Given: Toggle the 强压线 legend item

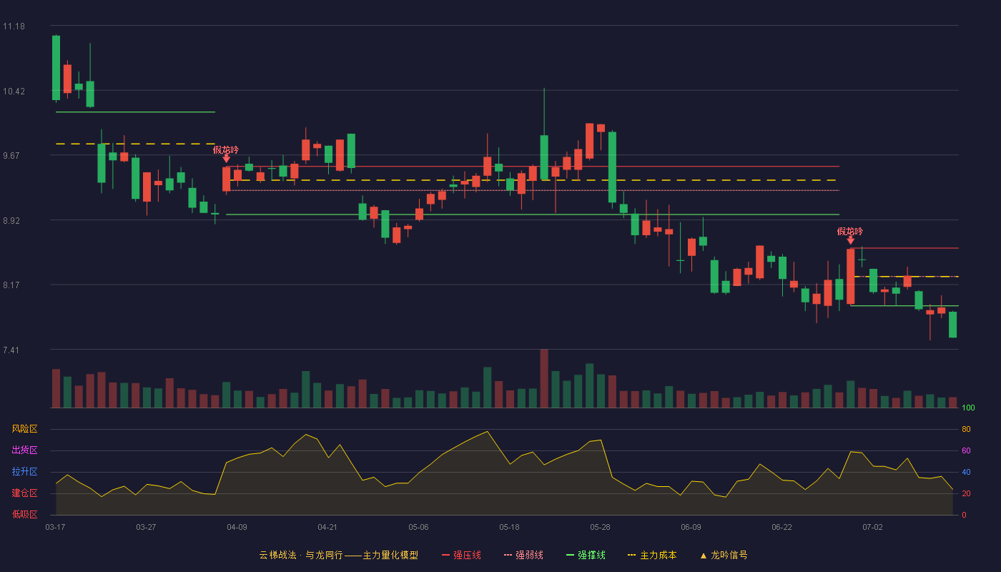Looking at the screenshot, I should pyautogui.click(x=461, y=555).
